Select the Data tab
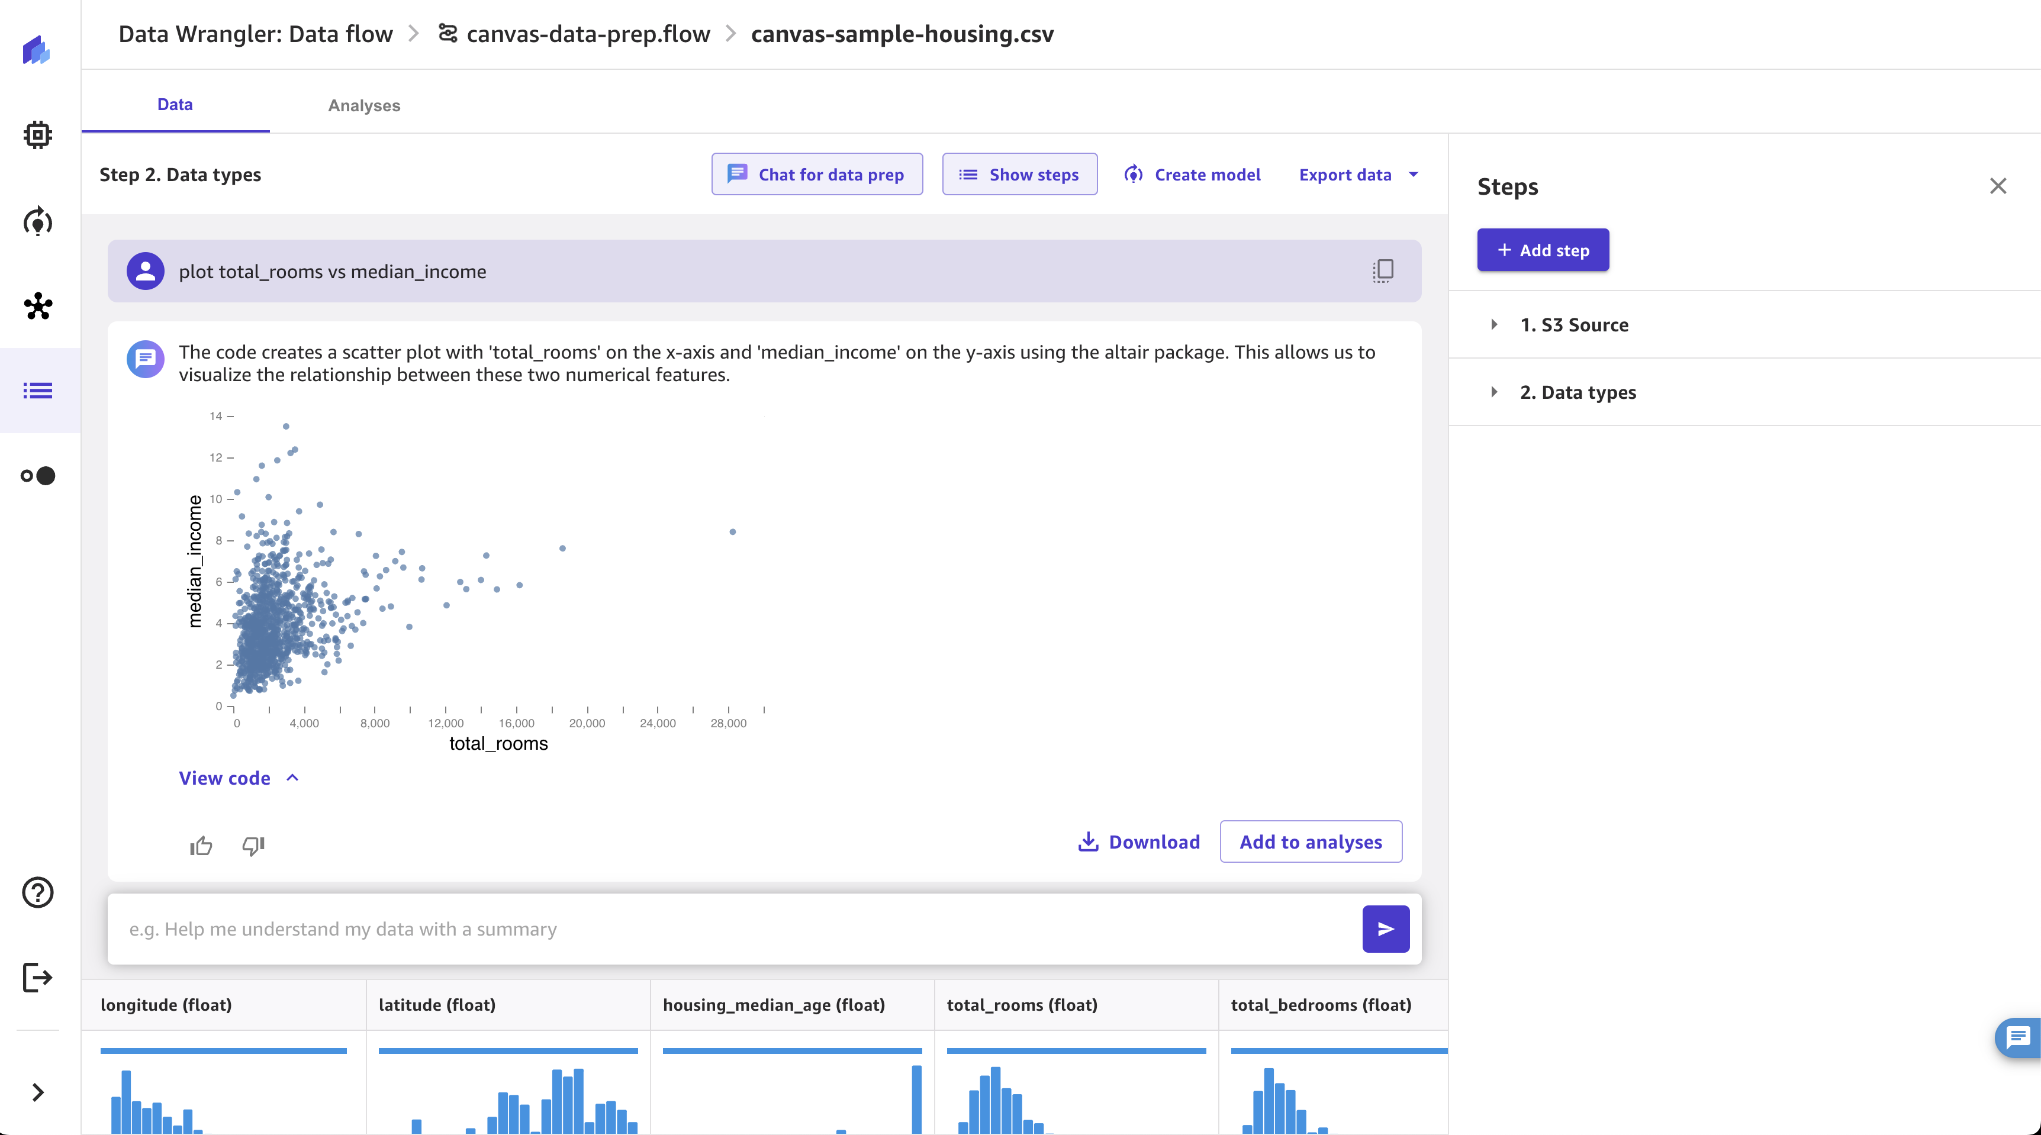This screenshot has height=1135, width=2041. tap(175, 104)
